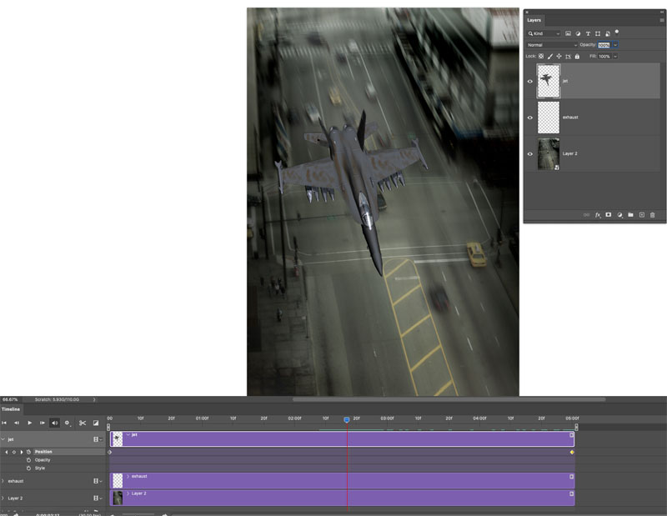Viewport: 667px width, 516px height.
Task: Expand the exhaust track in the timeline
Action: [x=3, y=481]
